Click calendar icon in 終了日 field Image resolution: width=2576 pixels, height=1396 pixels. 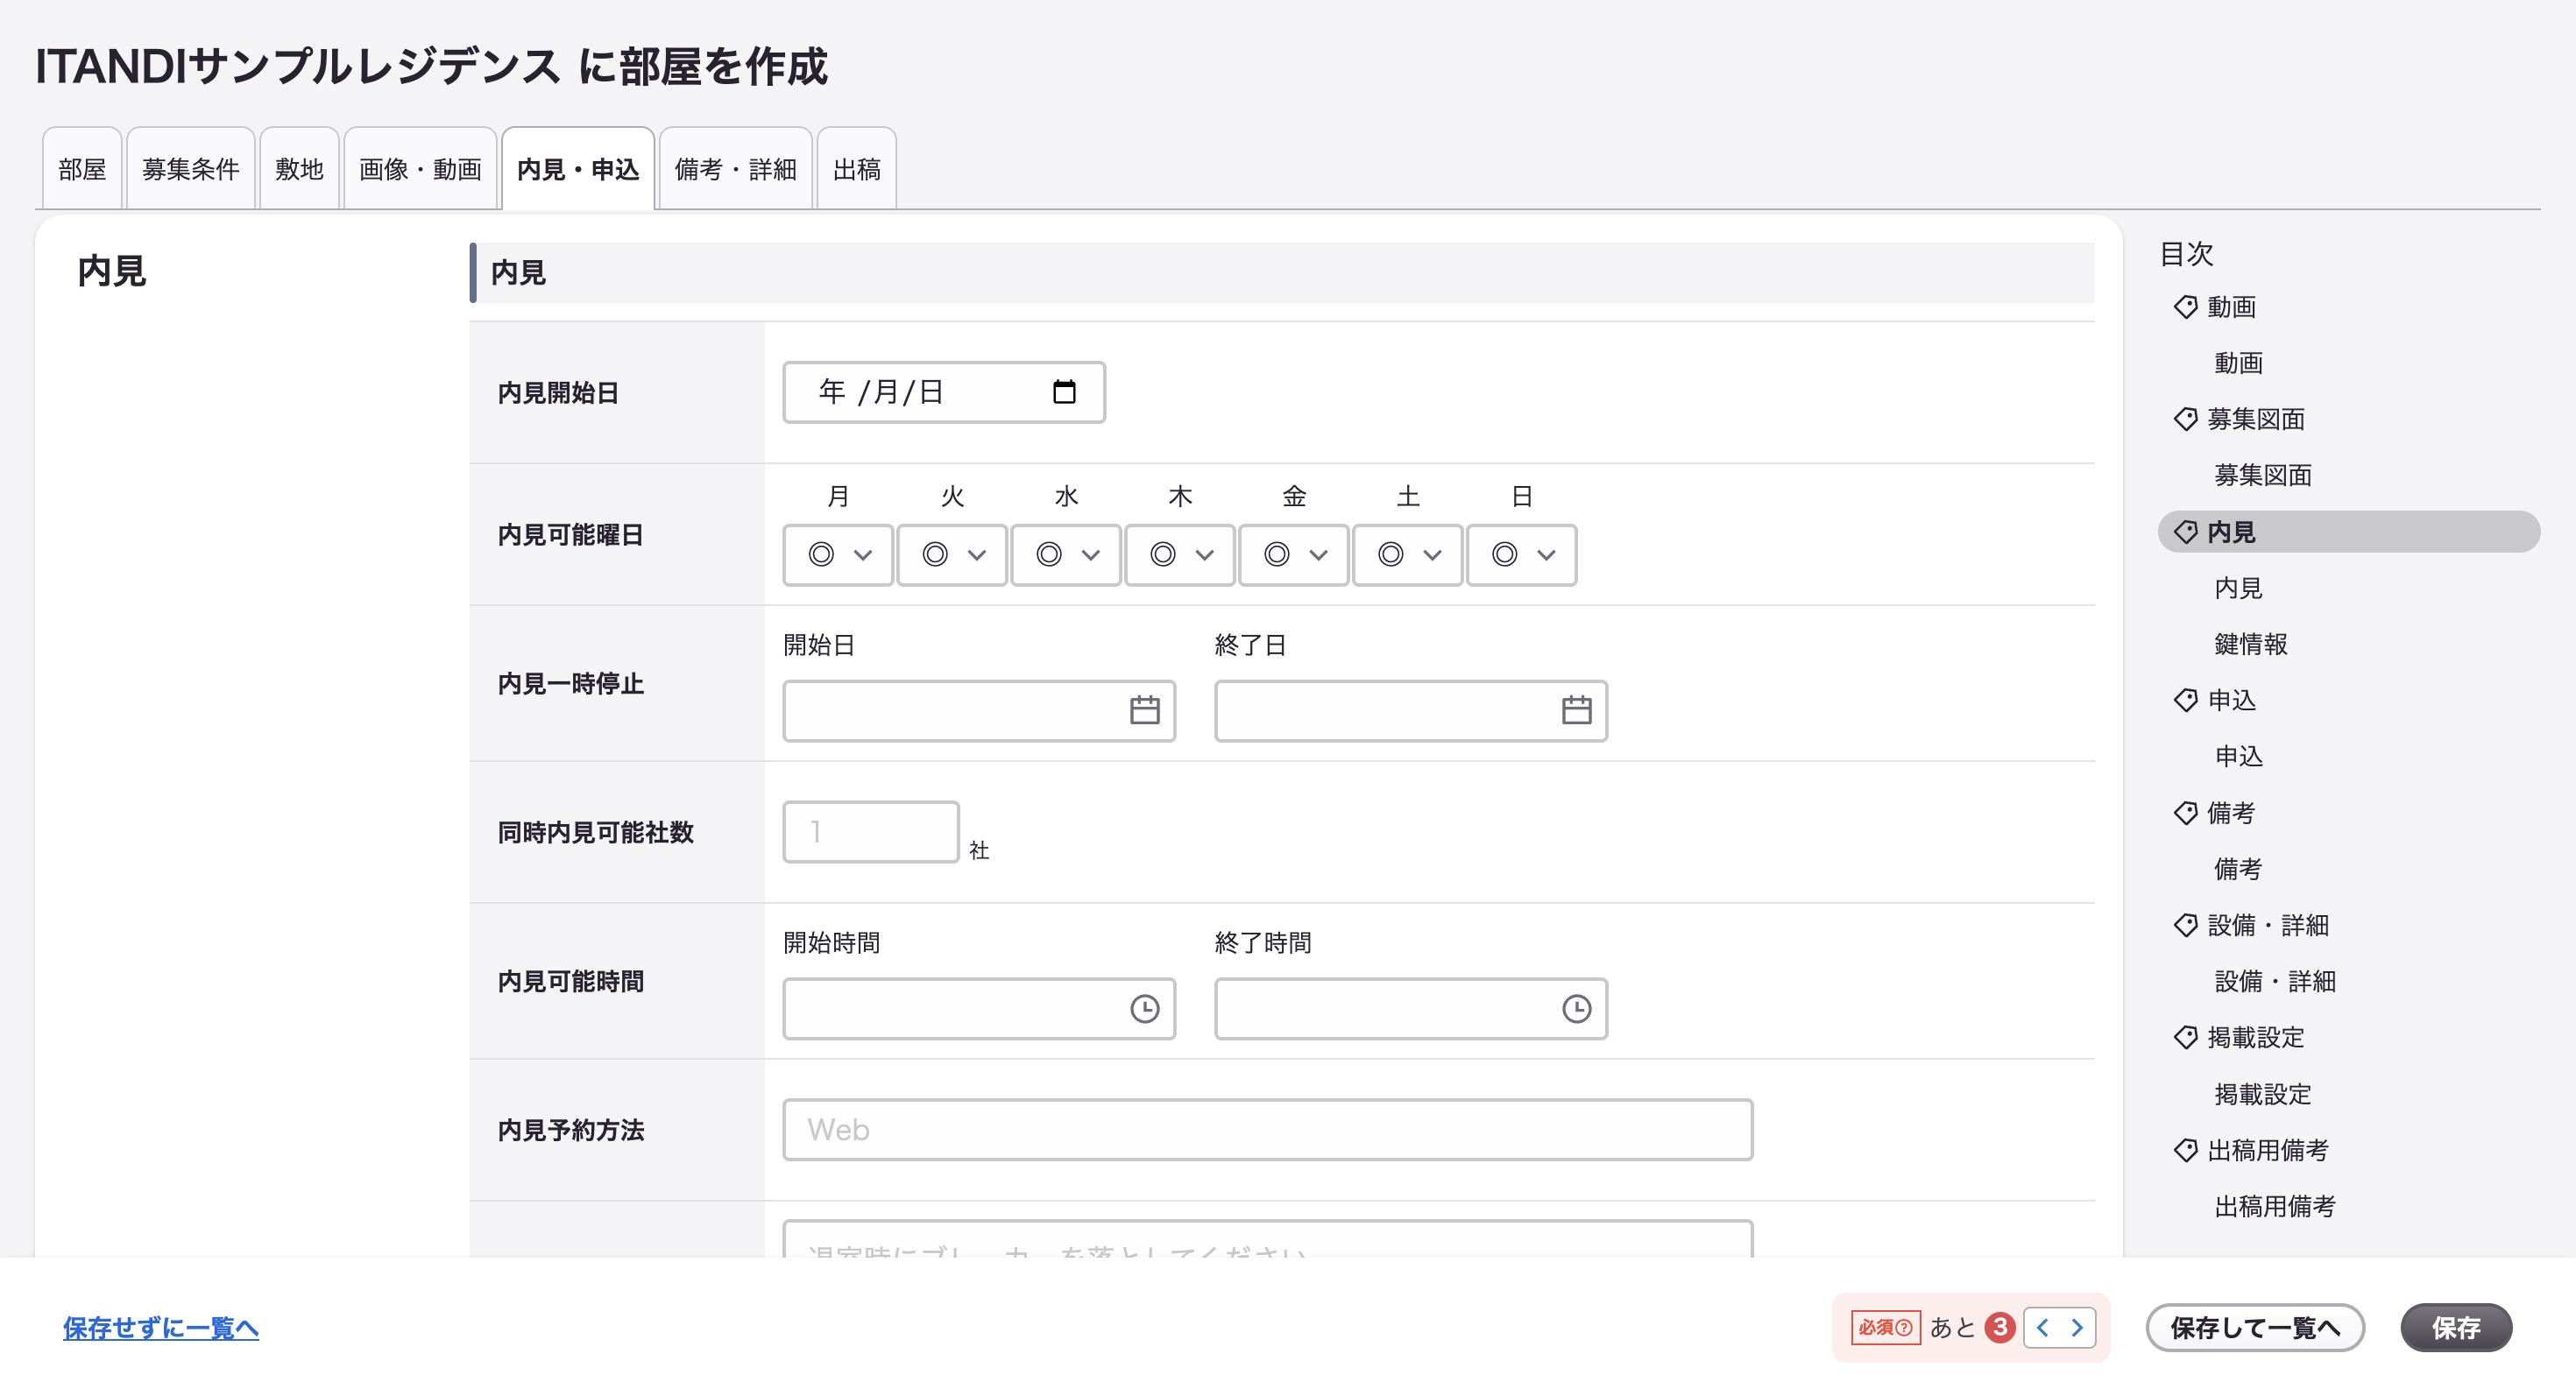(1576, 710)
